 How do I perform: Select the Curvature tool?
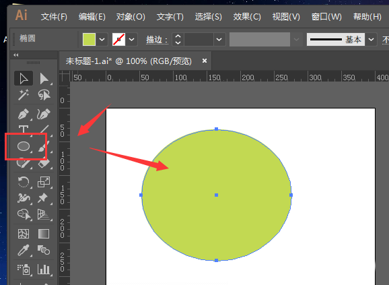[x=44, y=114]
